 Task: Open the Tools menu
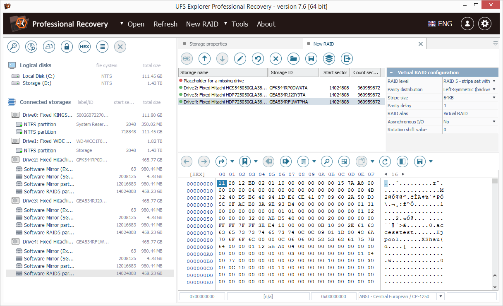[240, 24]
